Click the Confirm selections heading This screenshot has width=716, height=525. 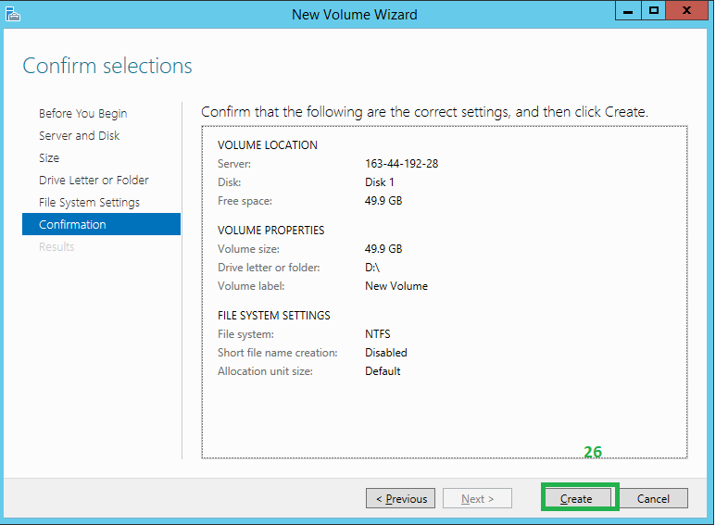107,67
